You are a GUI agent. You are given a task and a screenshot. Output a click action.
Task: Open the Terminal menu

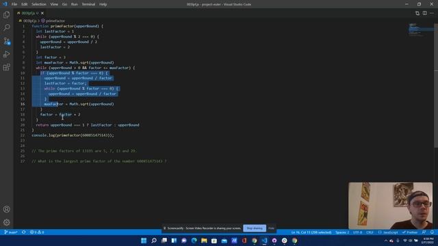(x=88, y=4)
